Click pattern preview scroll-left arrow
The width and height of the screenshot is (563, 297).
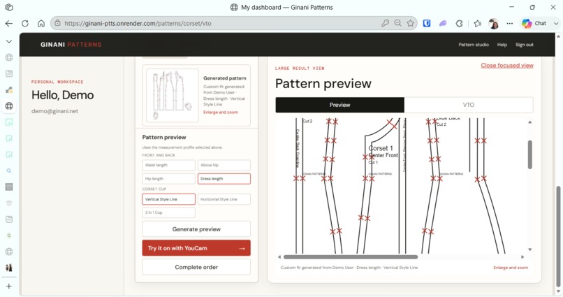tap(279, 256)
